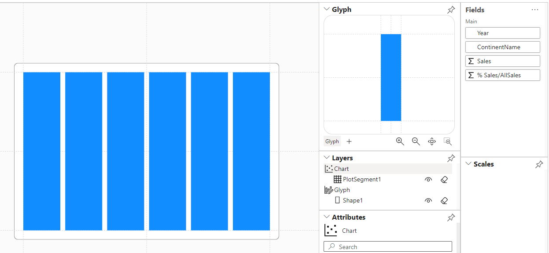
Task: Select the Year field
Action: [x=503, y=33]
